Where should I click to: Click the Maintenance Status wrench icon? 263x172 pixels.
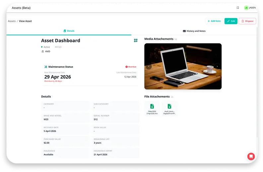coord(46,67)
